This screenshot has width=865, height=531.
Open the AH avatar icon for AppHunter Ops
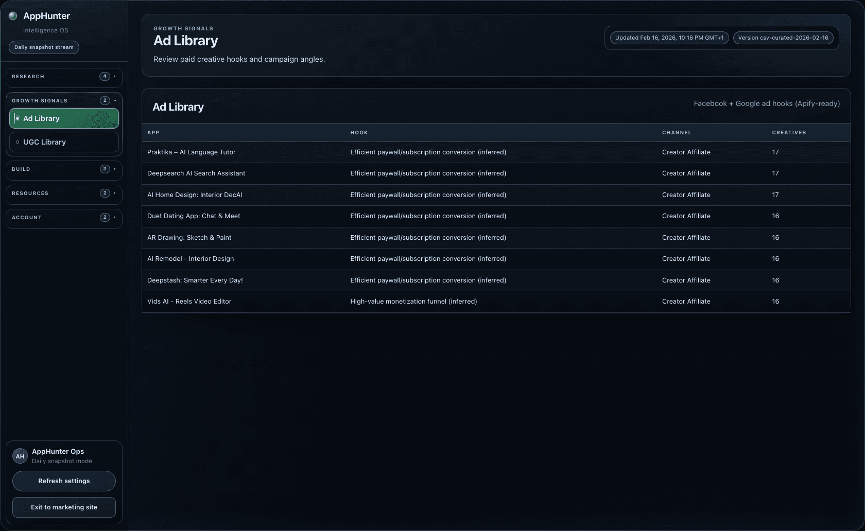click(20, 456)
